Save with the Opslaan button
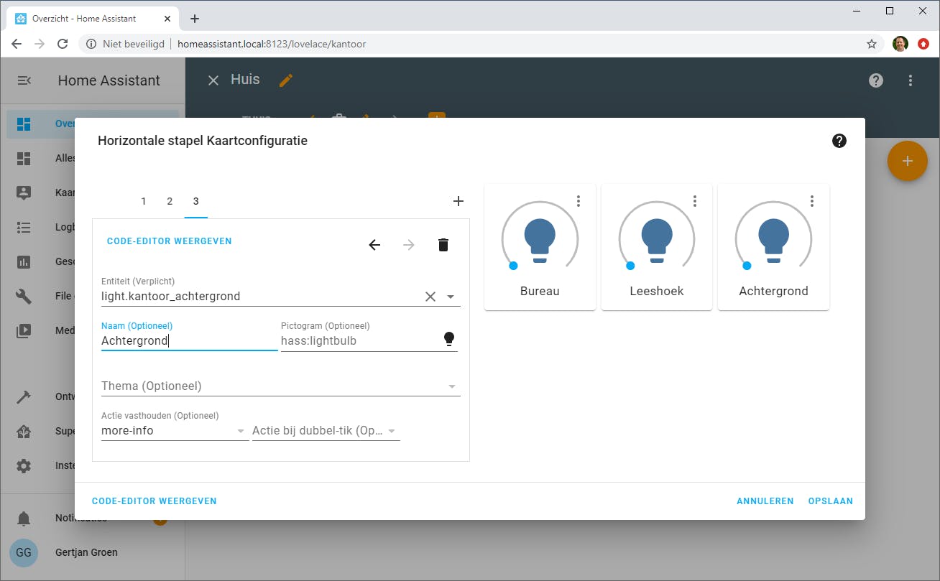940x581 pixels. pos(831,501)
